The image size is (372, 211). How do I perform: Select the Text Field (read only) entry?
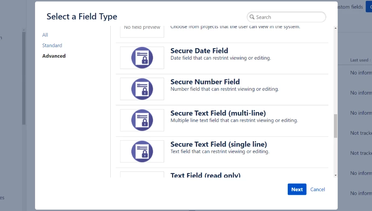205,175
